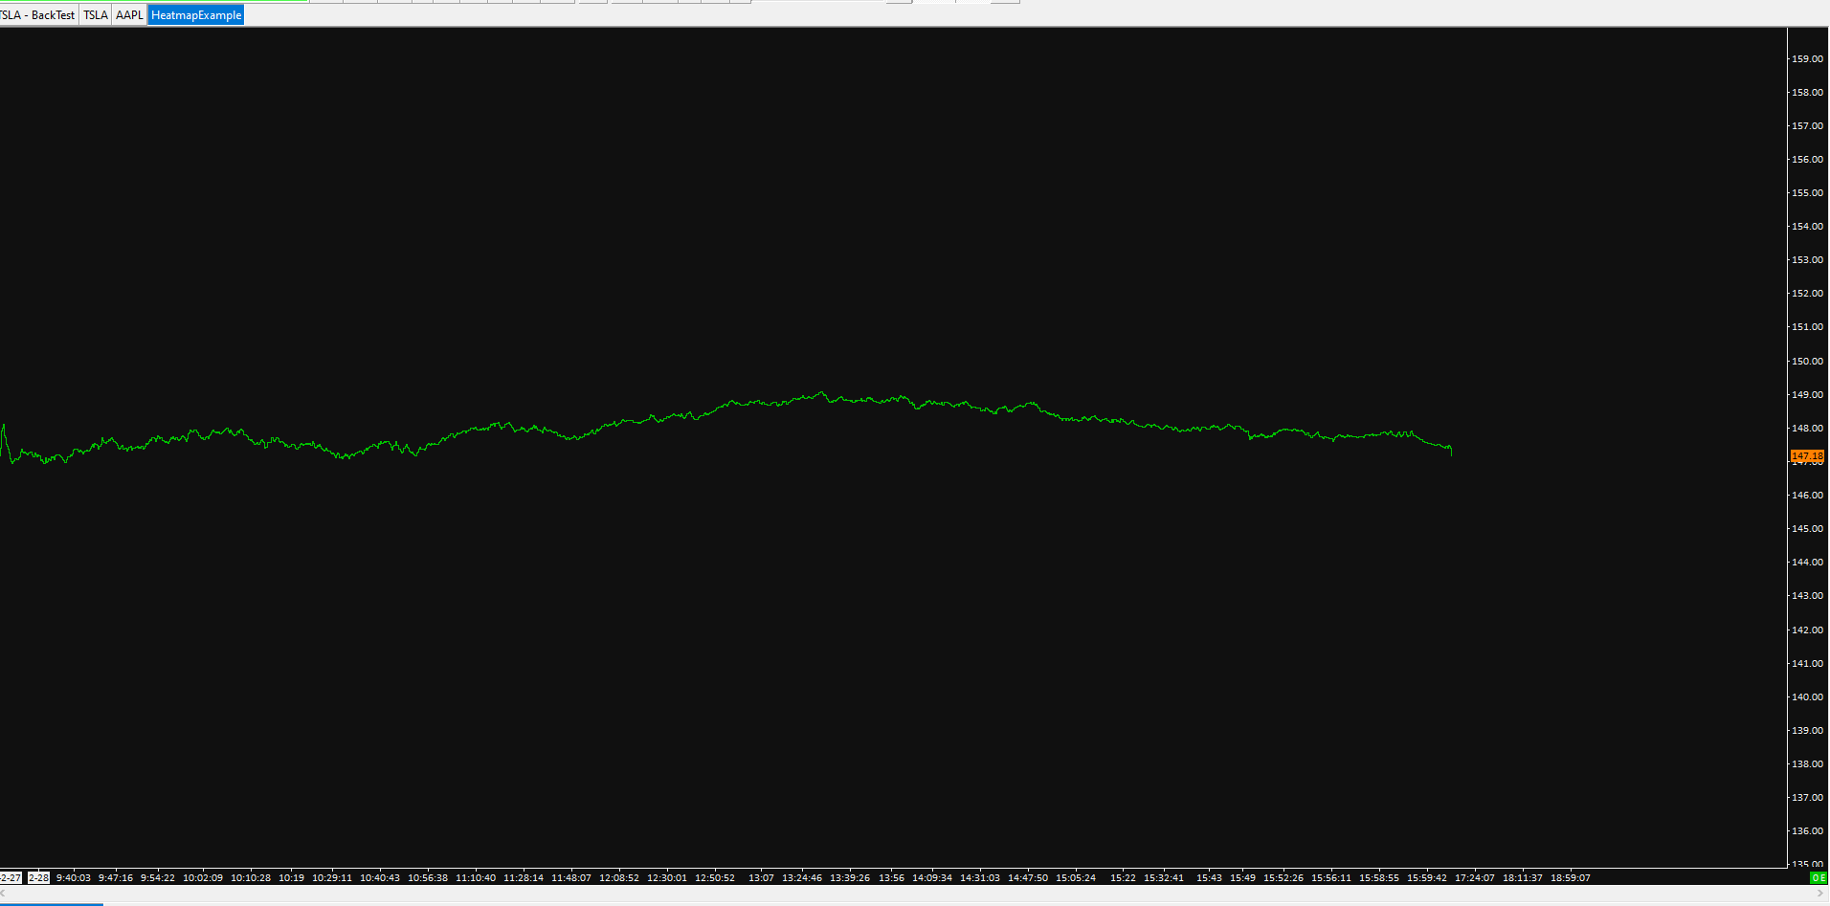Click the green OE status indicator
Viewport: 1830px width, 906px height.
pos(1819,878)
